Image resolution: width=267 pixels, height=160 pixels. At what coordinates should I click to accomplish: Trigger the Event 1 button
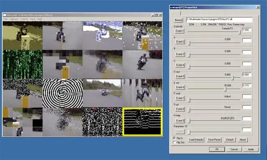pos(180,31)
